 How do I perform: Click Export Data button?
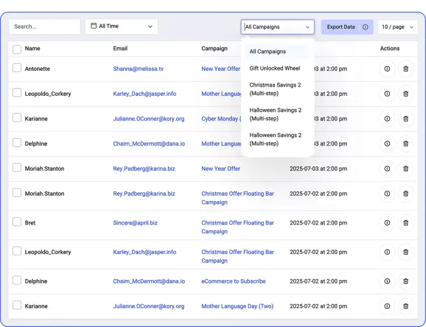coord(347,27)
